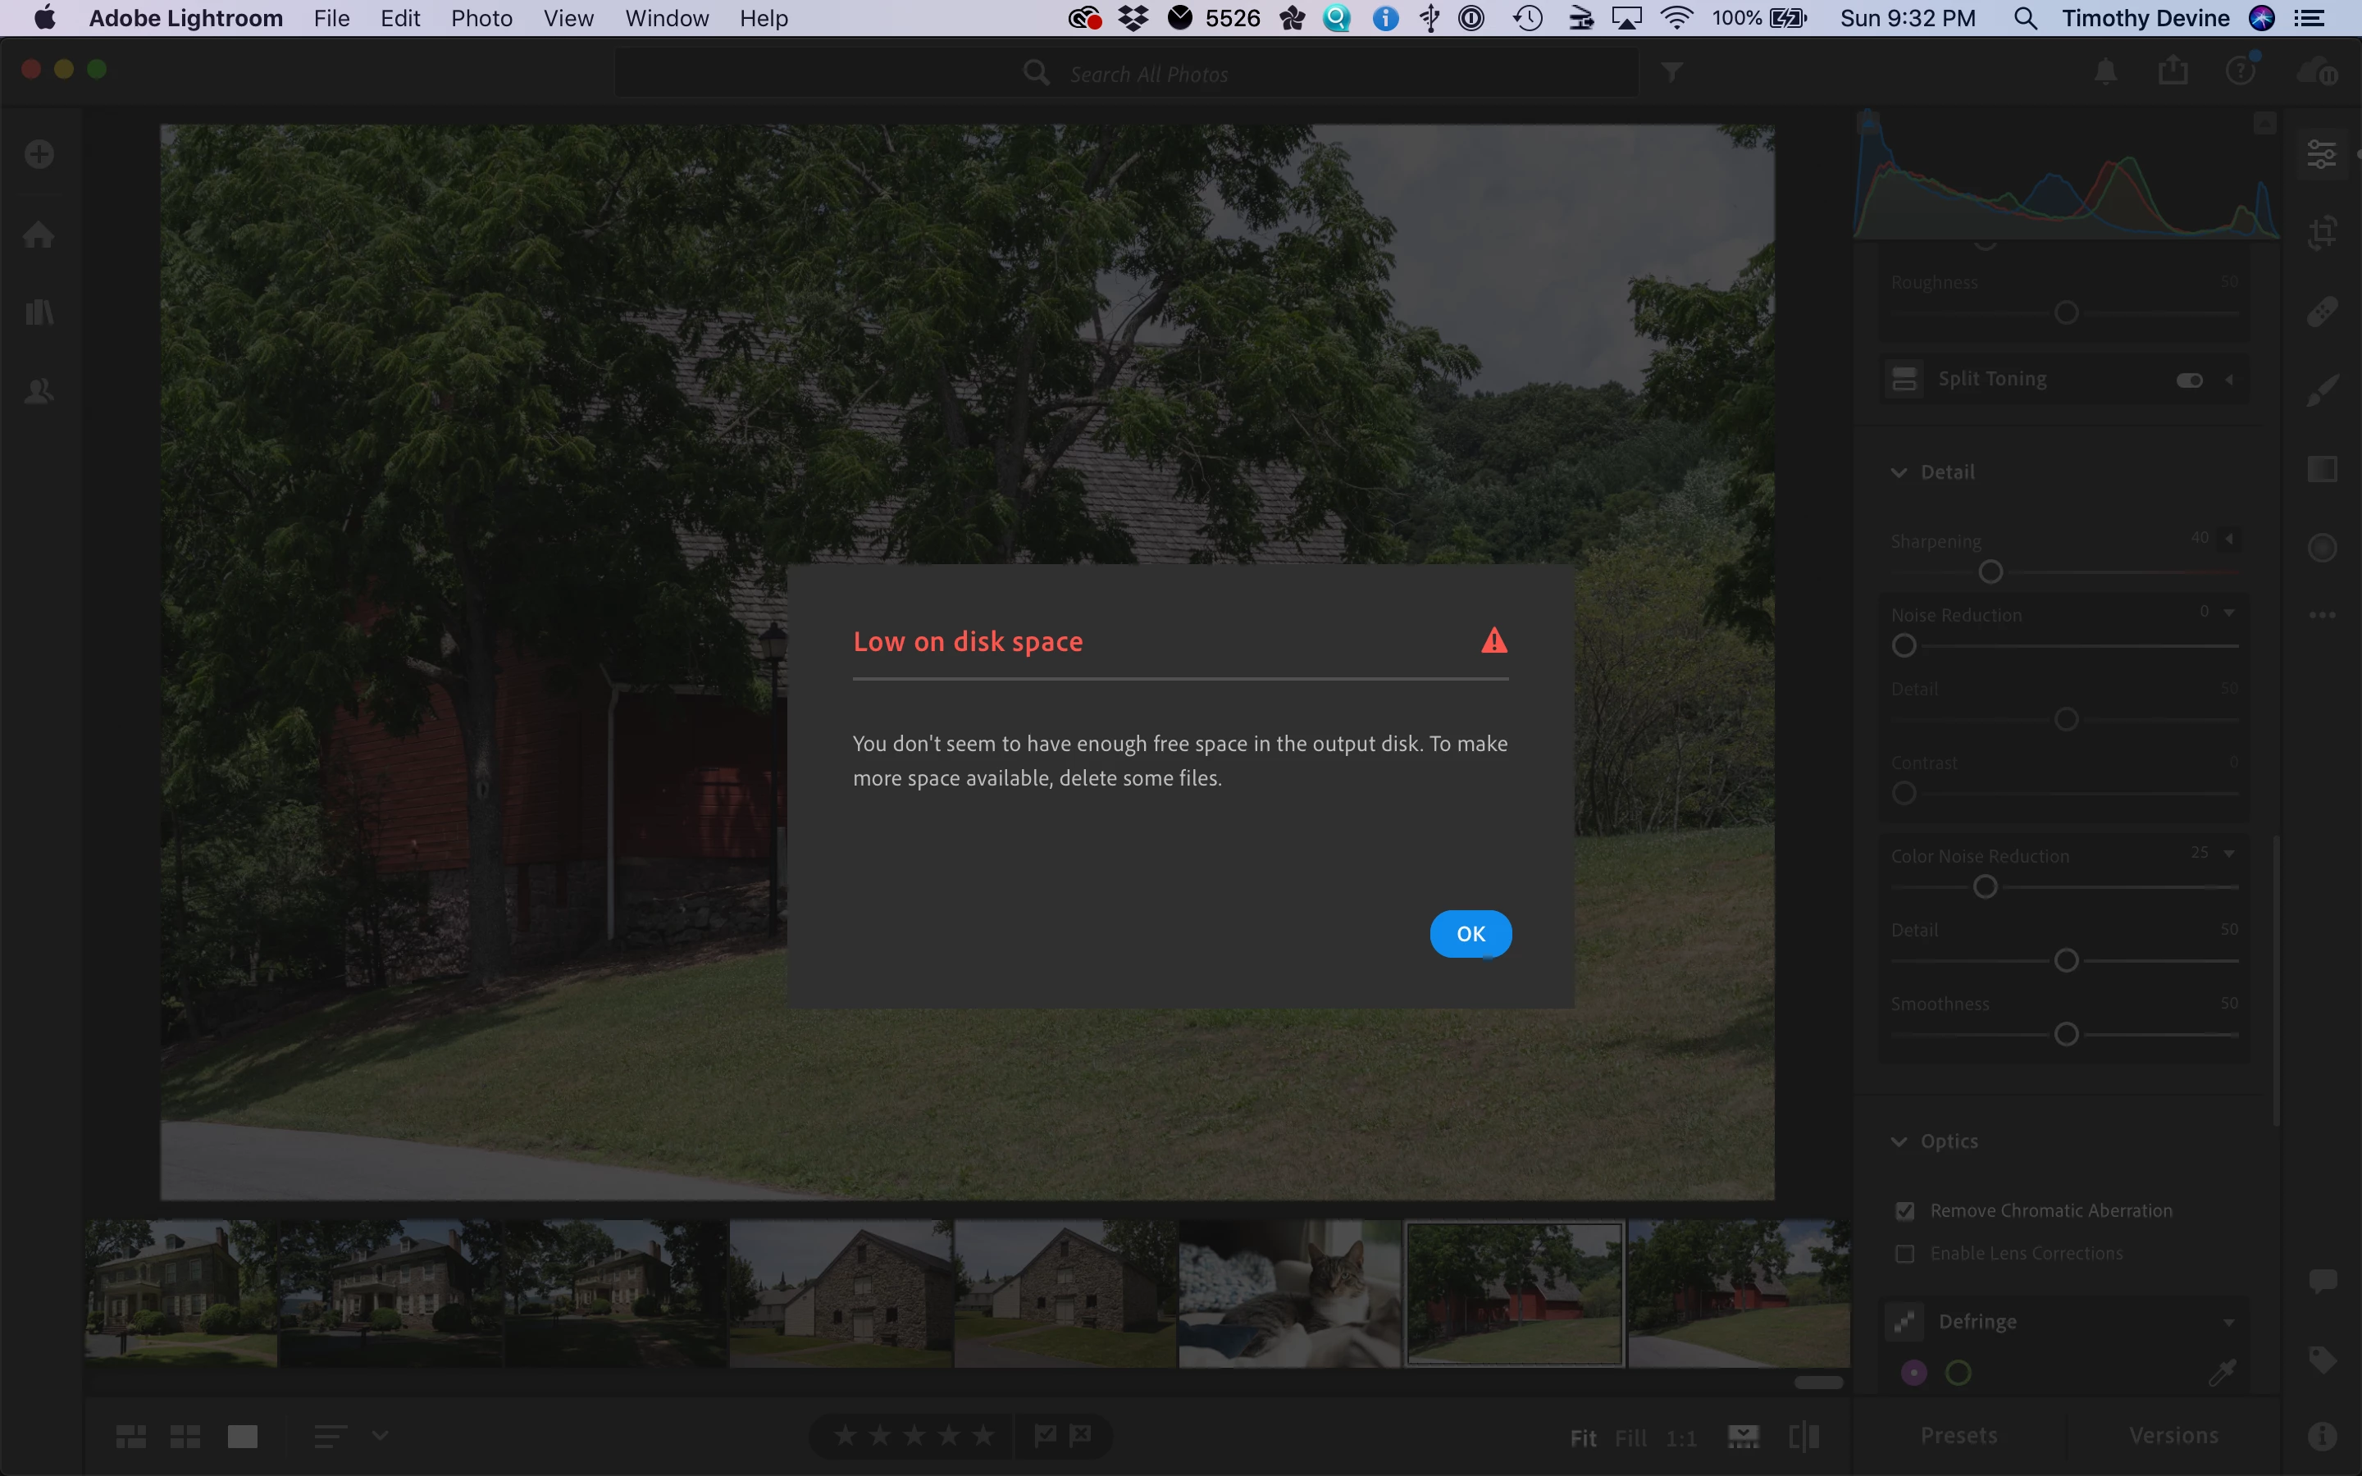
Task: Select the Healing Brush tool icon
Action: 2322,312
